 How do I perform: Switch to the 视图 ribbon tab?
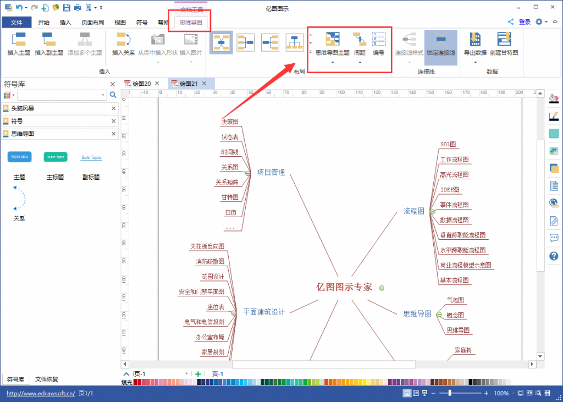tap(120, 23)
